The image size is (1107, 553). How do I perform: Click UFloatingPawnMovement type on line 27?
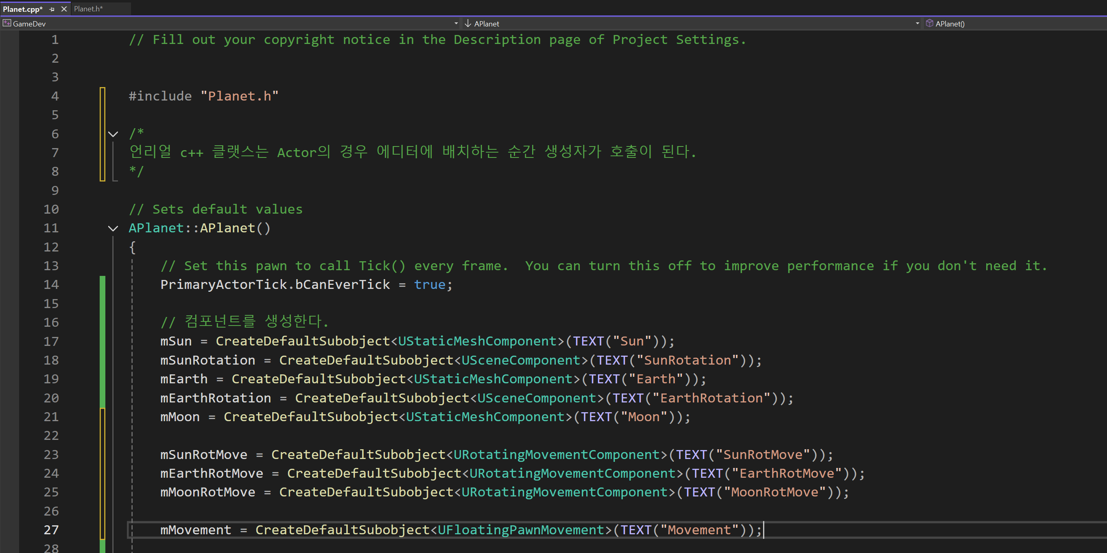pyautogui.click(x=521, y=530)
